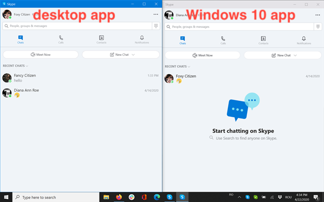This screenshot has height=202, width=324.
Task: Click Meet Now button in Windows 10 app
Action: [202, 55]
